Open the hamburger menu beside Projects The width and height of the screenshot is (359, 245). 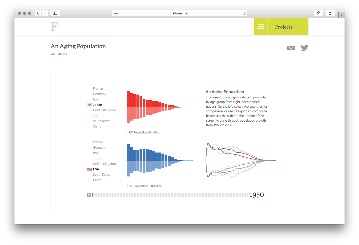point(260,27)
